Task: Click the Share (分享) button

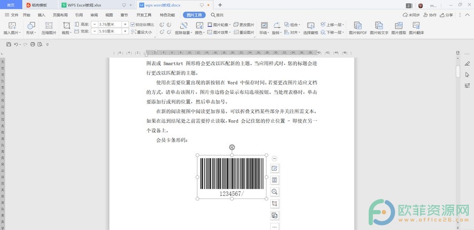Action: pos(447,15)
